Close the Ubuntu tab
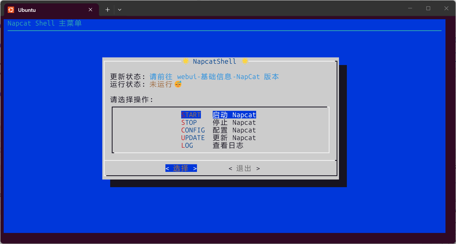Viewport: 456px width, 244px height. click(x=90, y=10)
